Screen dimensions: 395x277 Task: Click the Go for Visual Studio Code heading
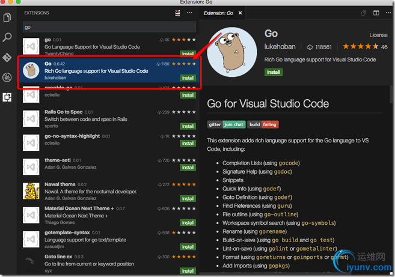[x=268, y=104]
